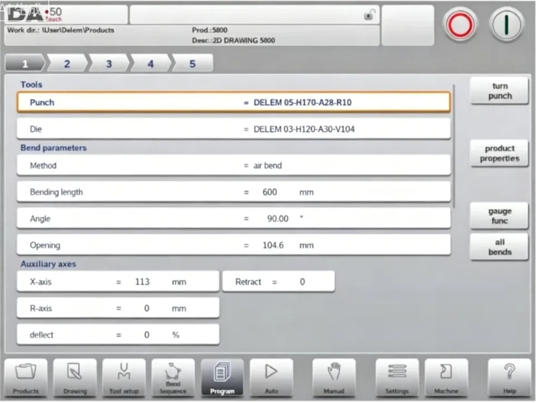Open the Help page
The image size is (536, 403).
pos(509,378)
